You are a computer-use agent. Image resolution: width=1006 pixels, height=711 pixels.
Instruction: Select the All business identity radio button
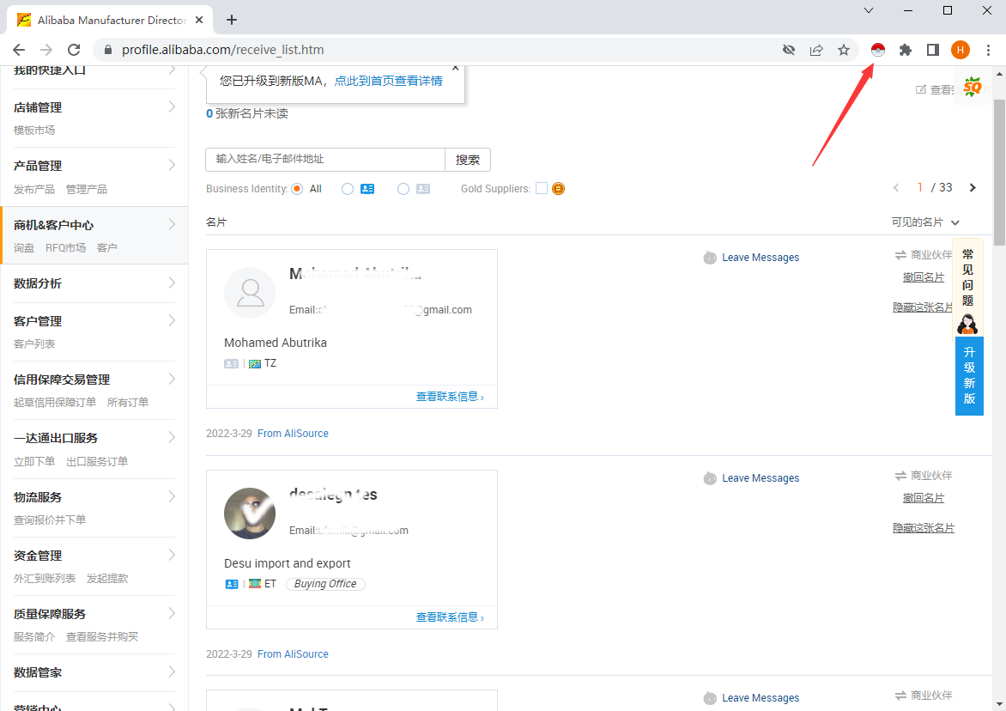[296, 188]
